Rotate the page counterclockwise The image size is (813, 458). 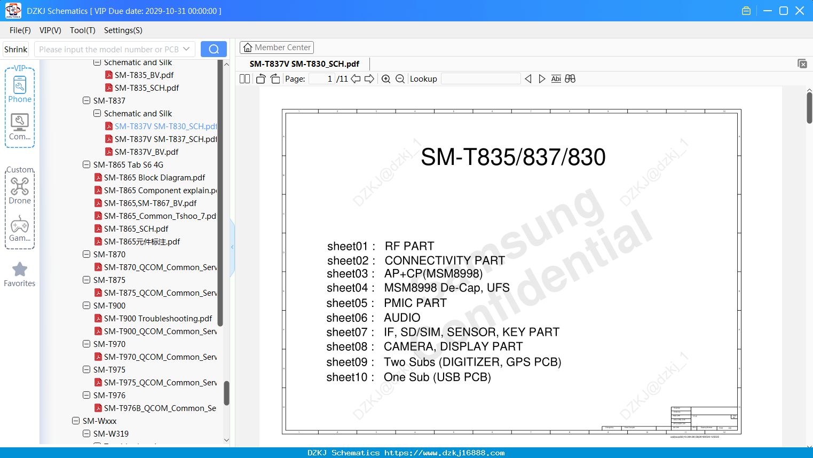[261, 79]
